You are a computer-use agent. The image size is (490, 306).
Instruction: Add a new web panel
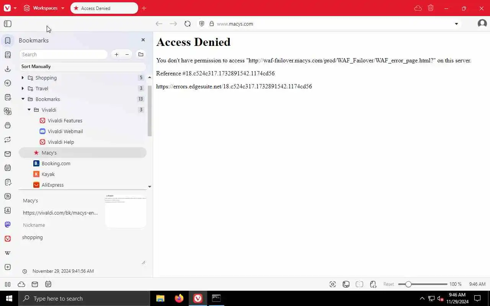[x=8, y=267]
